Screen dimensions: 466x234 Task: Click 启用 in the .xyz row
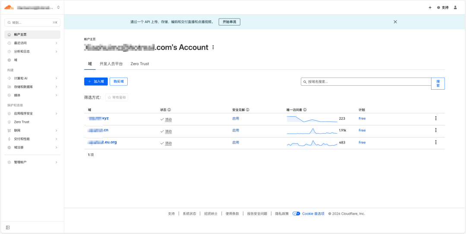[236, 119]
